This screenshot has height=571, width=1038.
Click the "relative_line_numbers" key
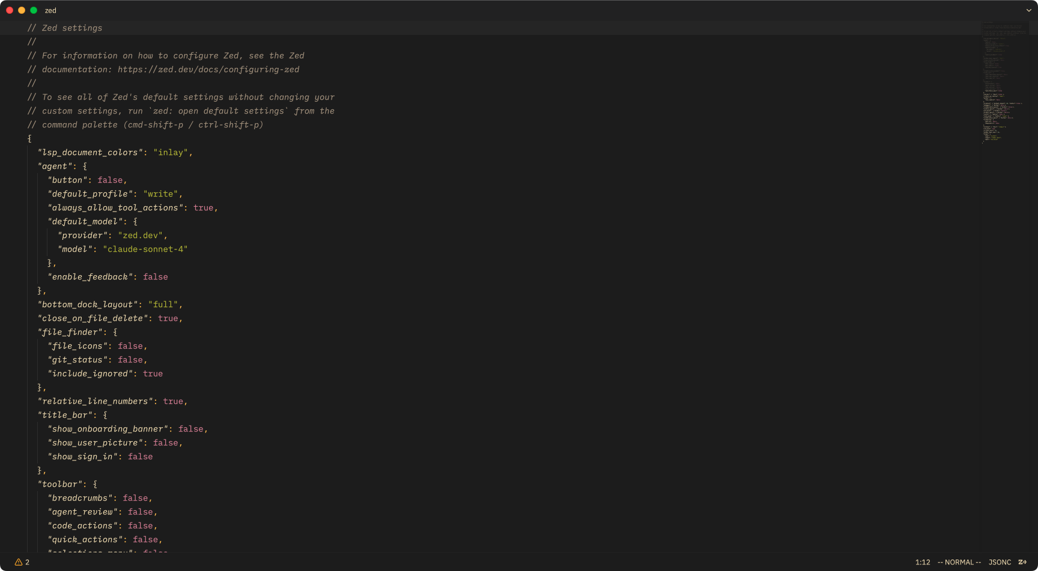(x=95, y=402)
